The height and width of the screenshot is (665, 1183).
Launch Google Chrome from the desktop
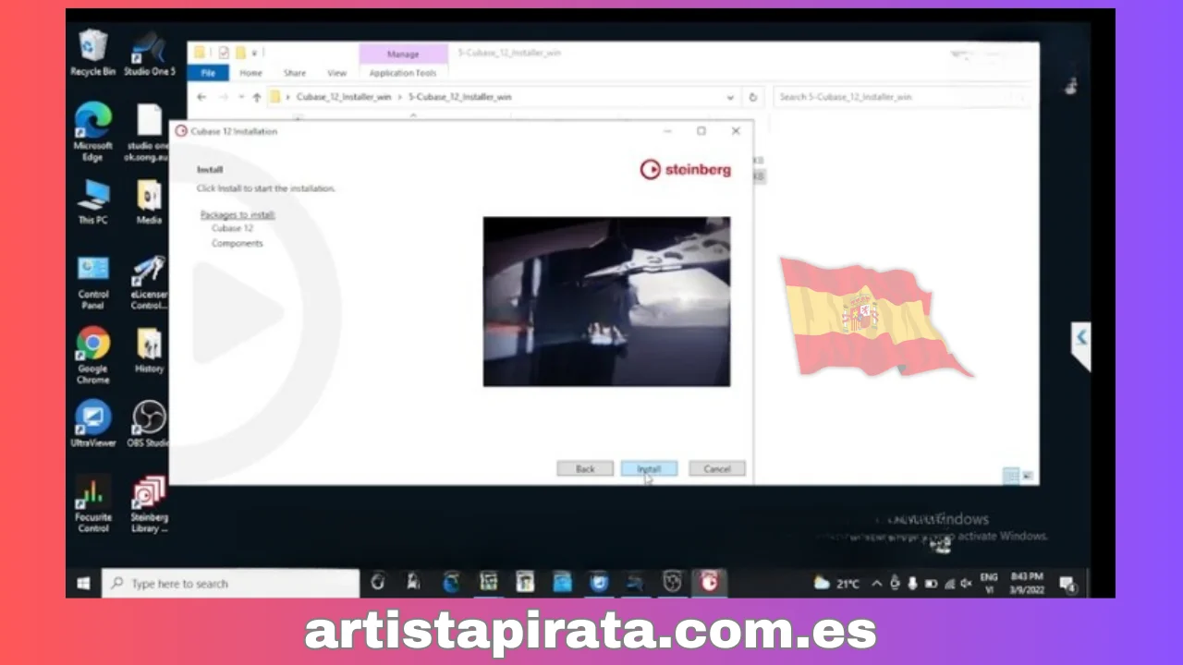pos(93,356)
